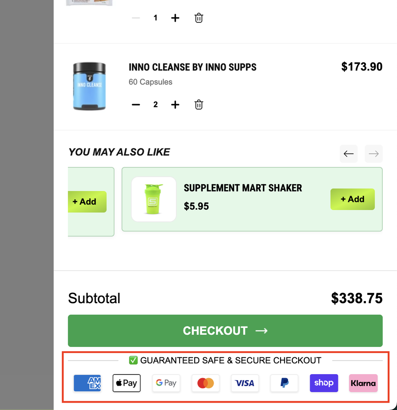Image resolution: width=397 pixels, height=410 pixels.
Task: Select the Klarna payment icon
Action: 363,383
